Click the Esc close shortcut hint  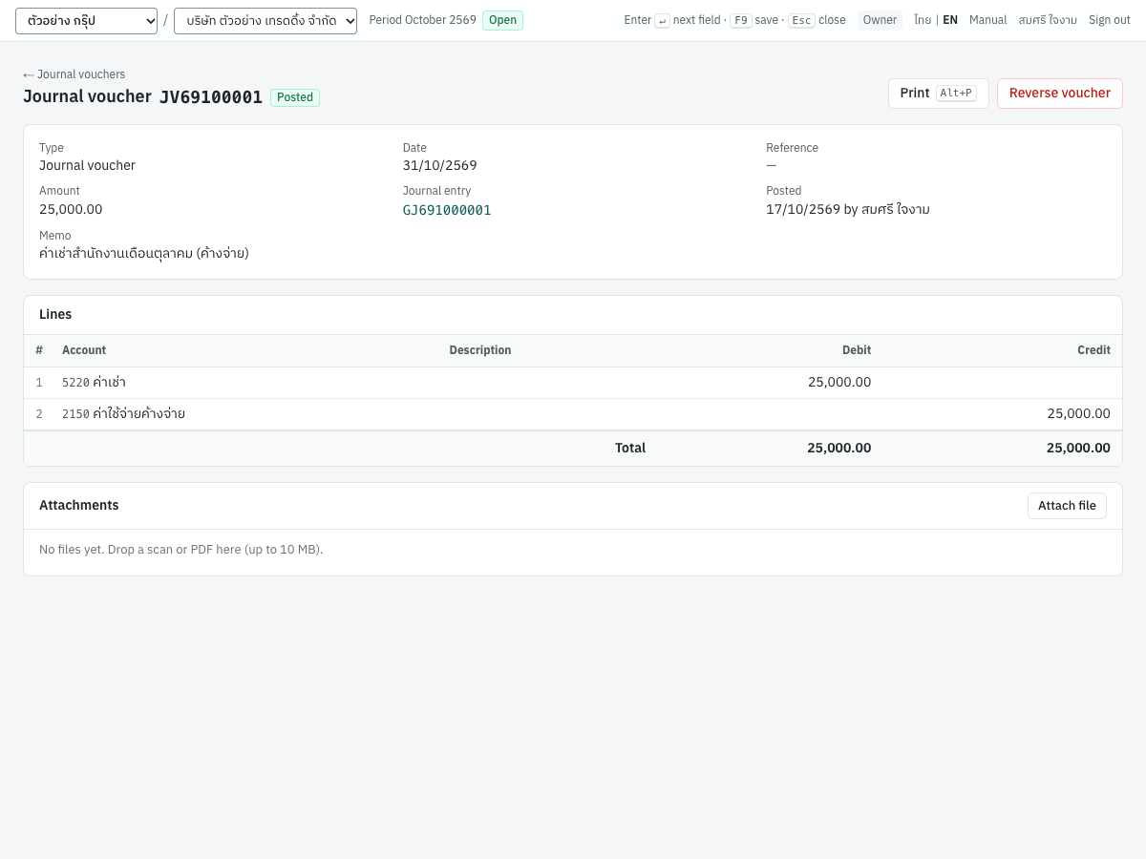coord(817,20)
